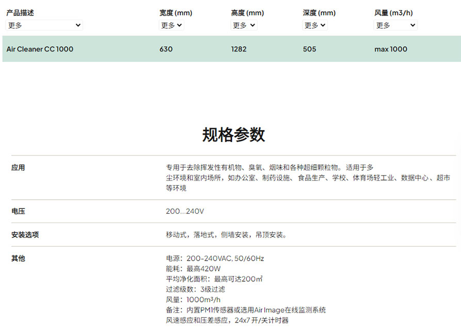Open the 产品描述 更多 dropdown
This screenshot has width=461, height=336.
[44, 25]
